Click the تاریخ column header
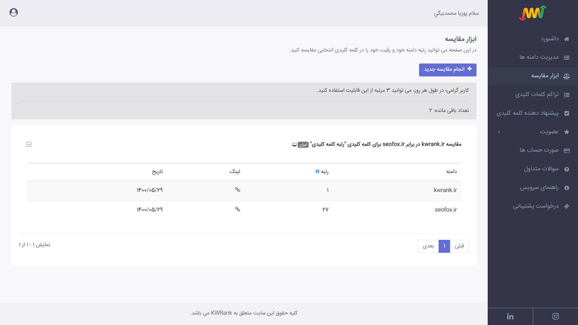Screen dimensions: 578x325 point(157,172)
